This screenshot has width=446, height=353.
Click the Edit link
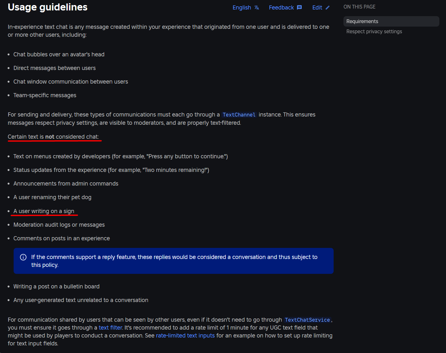click(x=317, y=7)
